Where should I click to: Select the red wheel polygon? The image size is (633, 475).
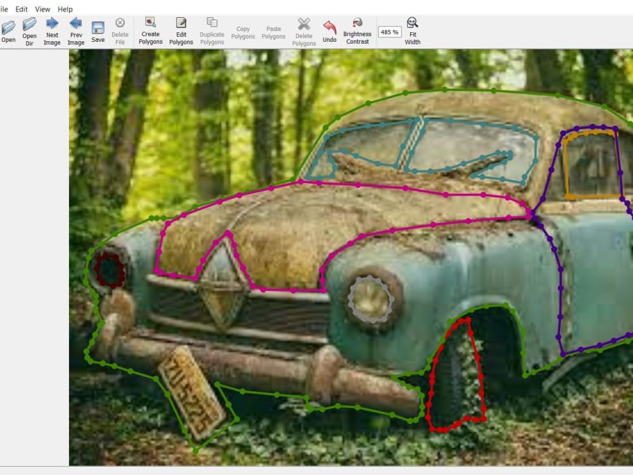tap(456, 375)
